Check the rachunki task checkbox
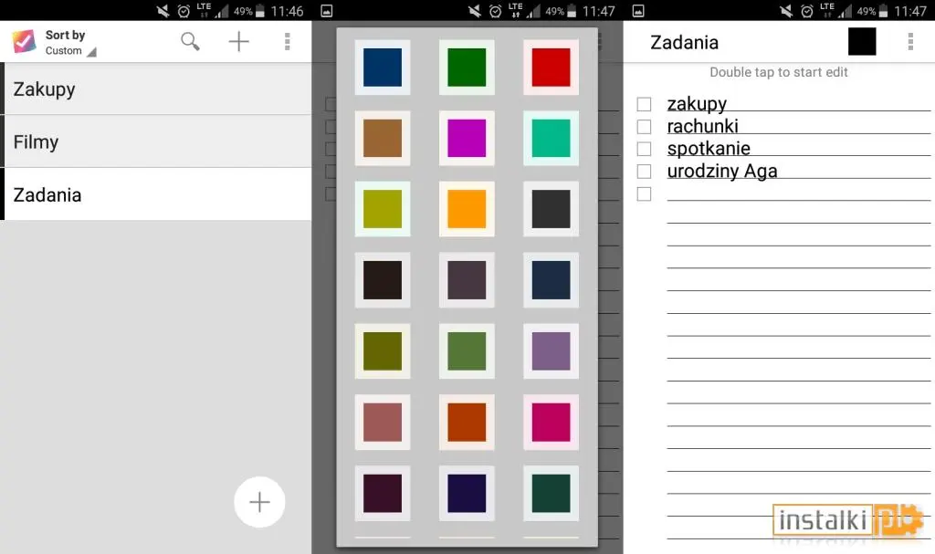 click(x=644, y=127)
